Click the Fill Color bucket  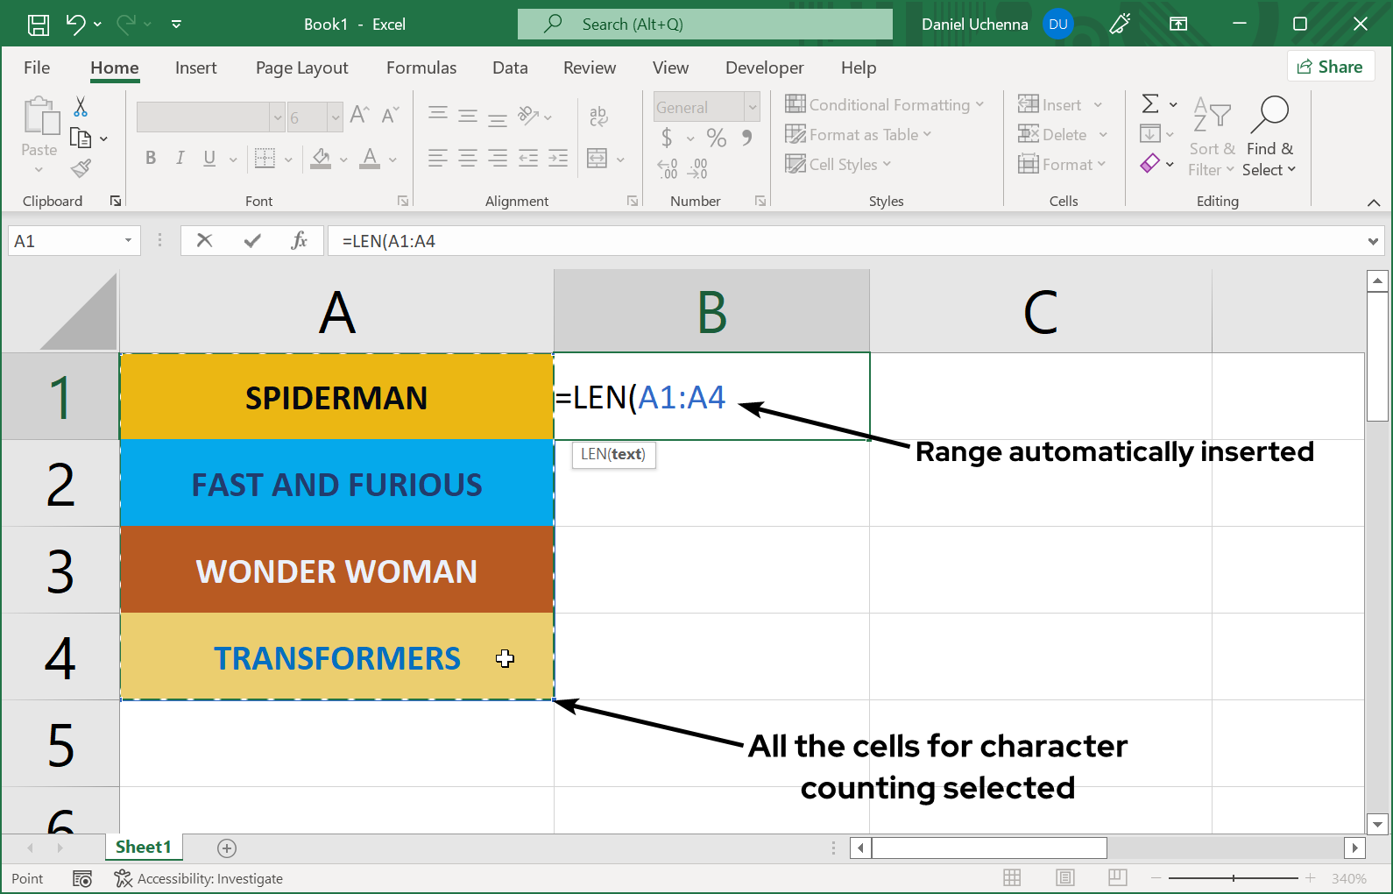coord(322,158)
